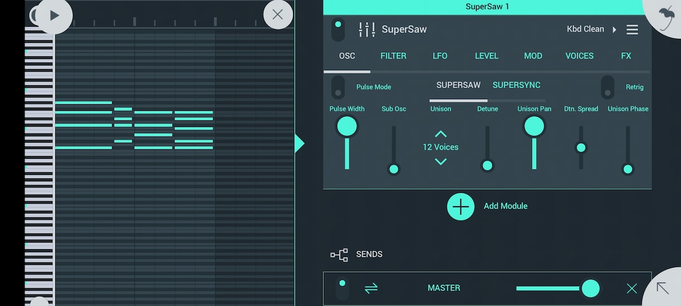Switch to the LFO tab
This screenshot has width=681, height=306.
(x=440, y=56)
